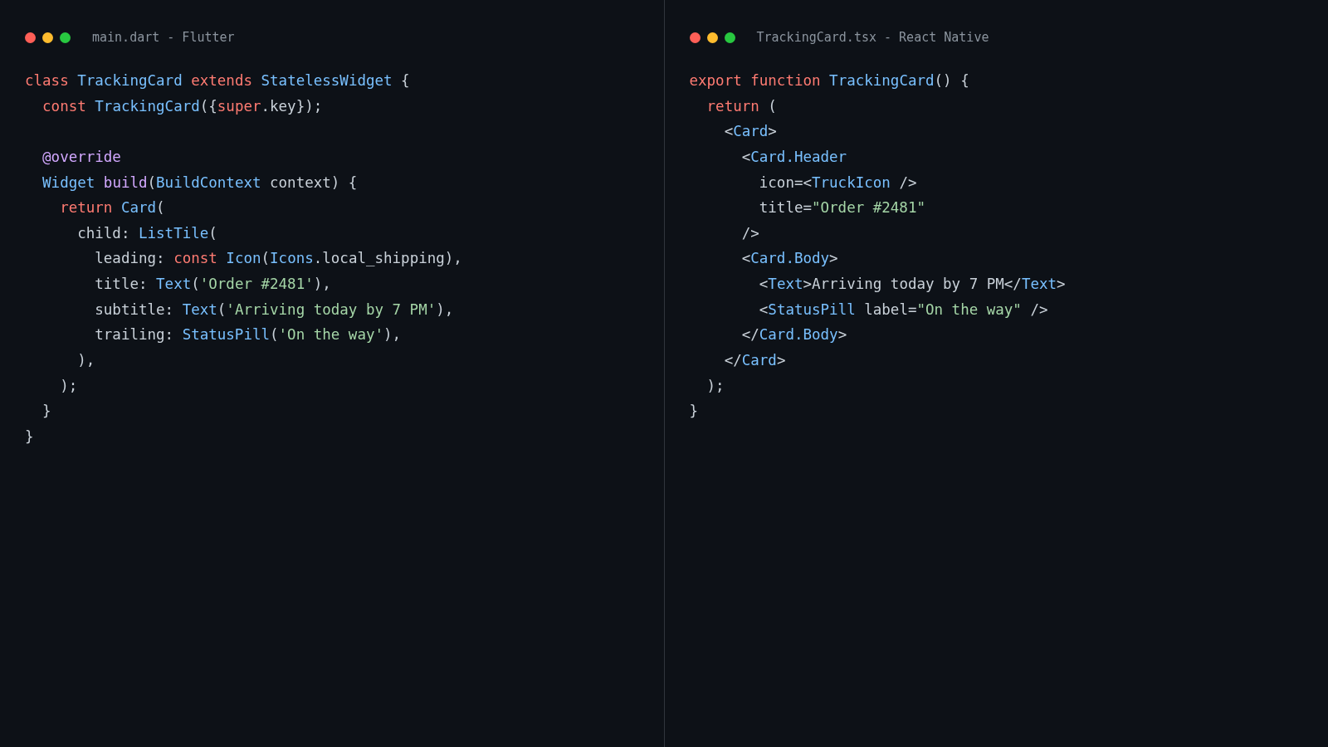Close the main.dart Flutter window
The width and height of the screenshot is (1328, 747).
[x=30, y=37]
